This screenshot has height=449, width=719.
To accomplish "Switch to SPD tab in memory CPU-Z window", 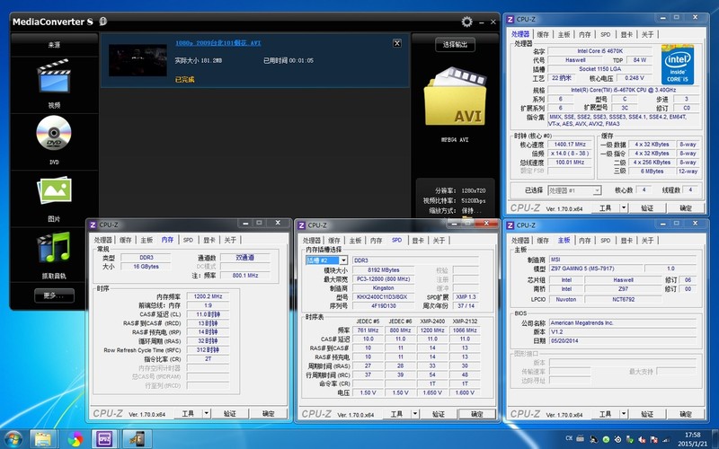I will [x=188, y=240].
